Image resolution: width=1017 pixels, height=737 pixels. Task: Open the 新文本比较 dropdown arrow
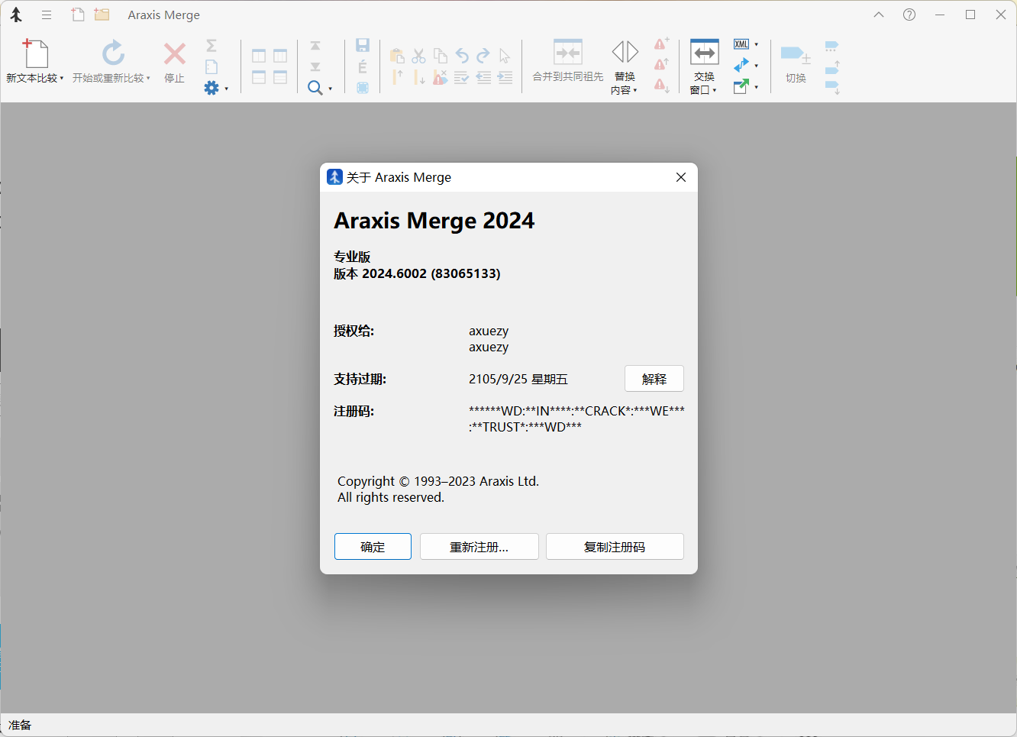pyautogui.click(x=62, y=78)
